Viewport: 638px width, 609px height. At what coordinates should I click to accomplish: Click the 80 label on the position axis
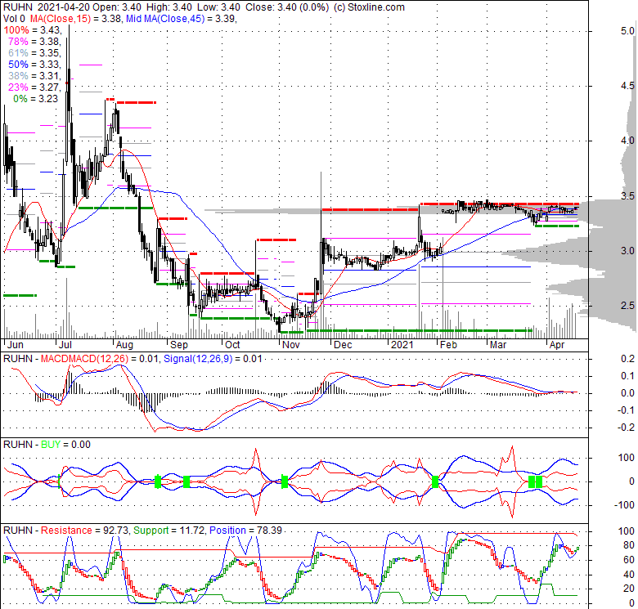point(629,545)
